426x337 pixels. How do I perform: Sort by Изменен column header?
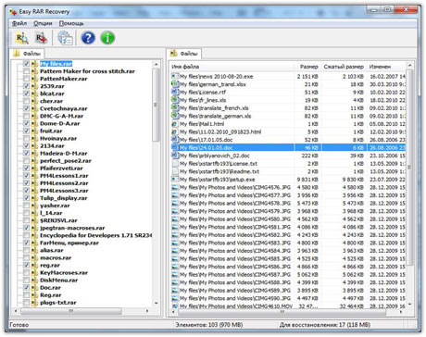386,67
